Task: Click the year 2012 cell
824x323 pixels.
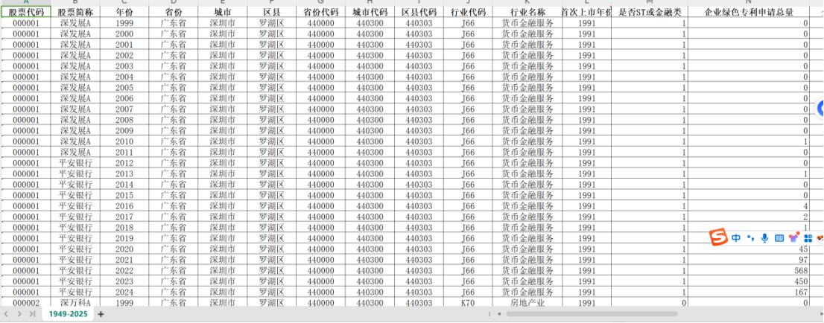Action: pos(124,163)
